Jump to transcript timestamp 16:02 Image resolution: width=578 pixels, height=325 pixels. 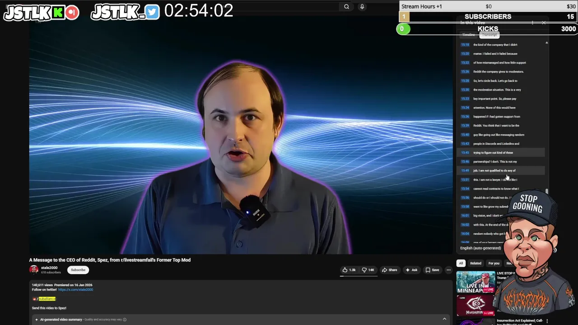pyautogui.click(x=465, y=225)
